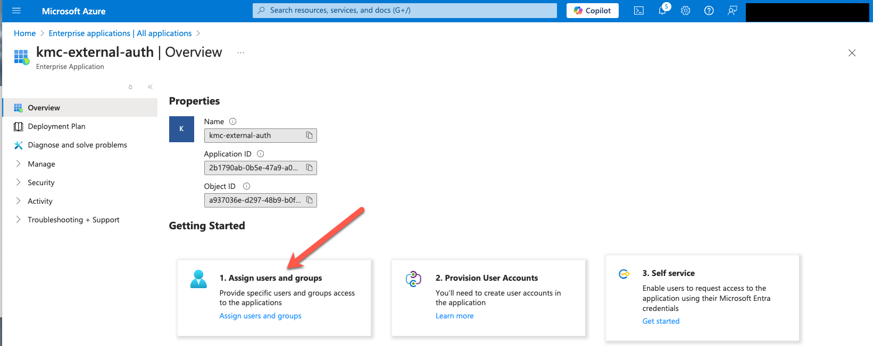This screenshot has height=346, width=873.
Task: Open portal settings gear
Action: [686, 11]
